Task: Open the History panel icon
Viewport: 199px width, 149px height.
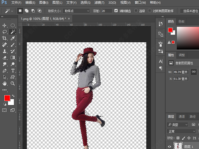Action: click(161, 24)
